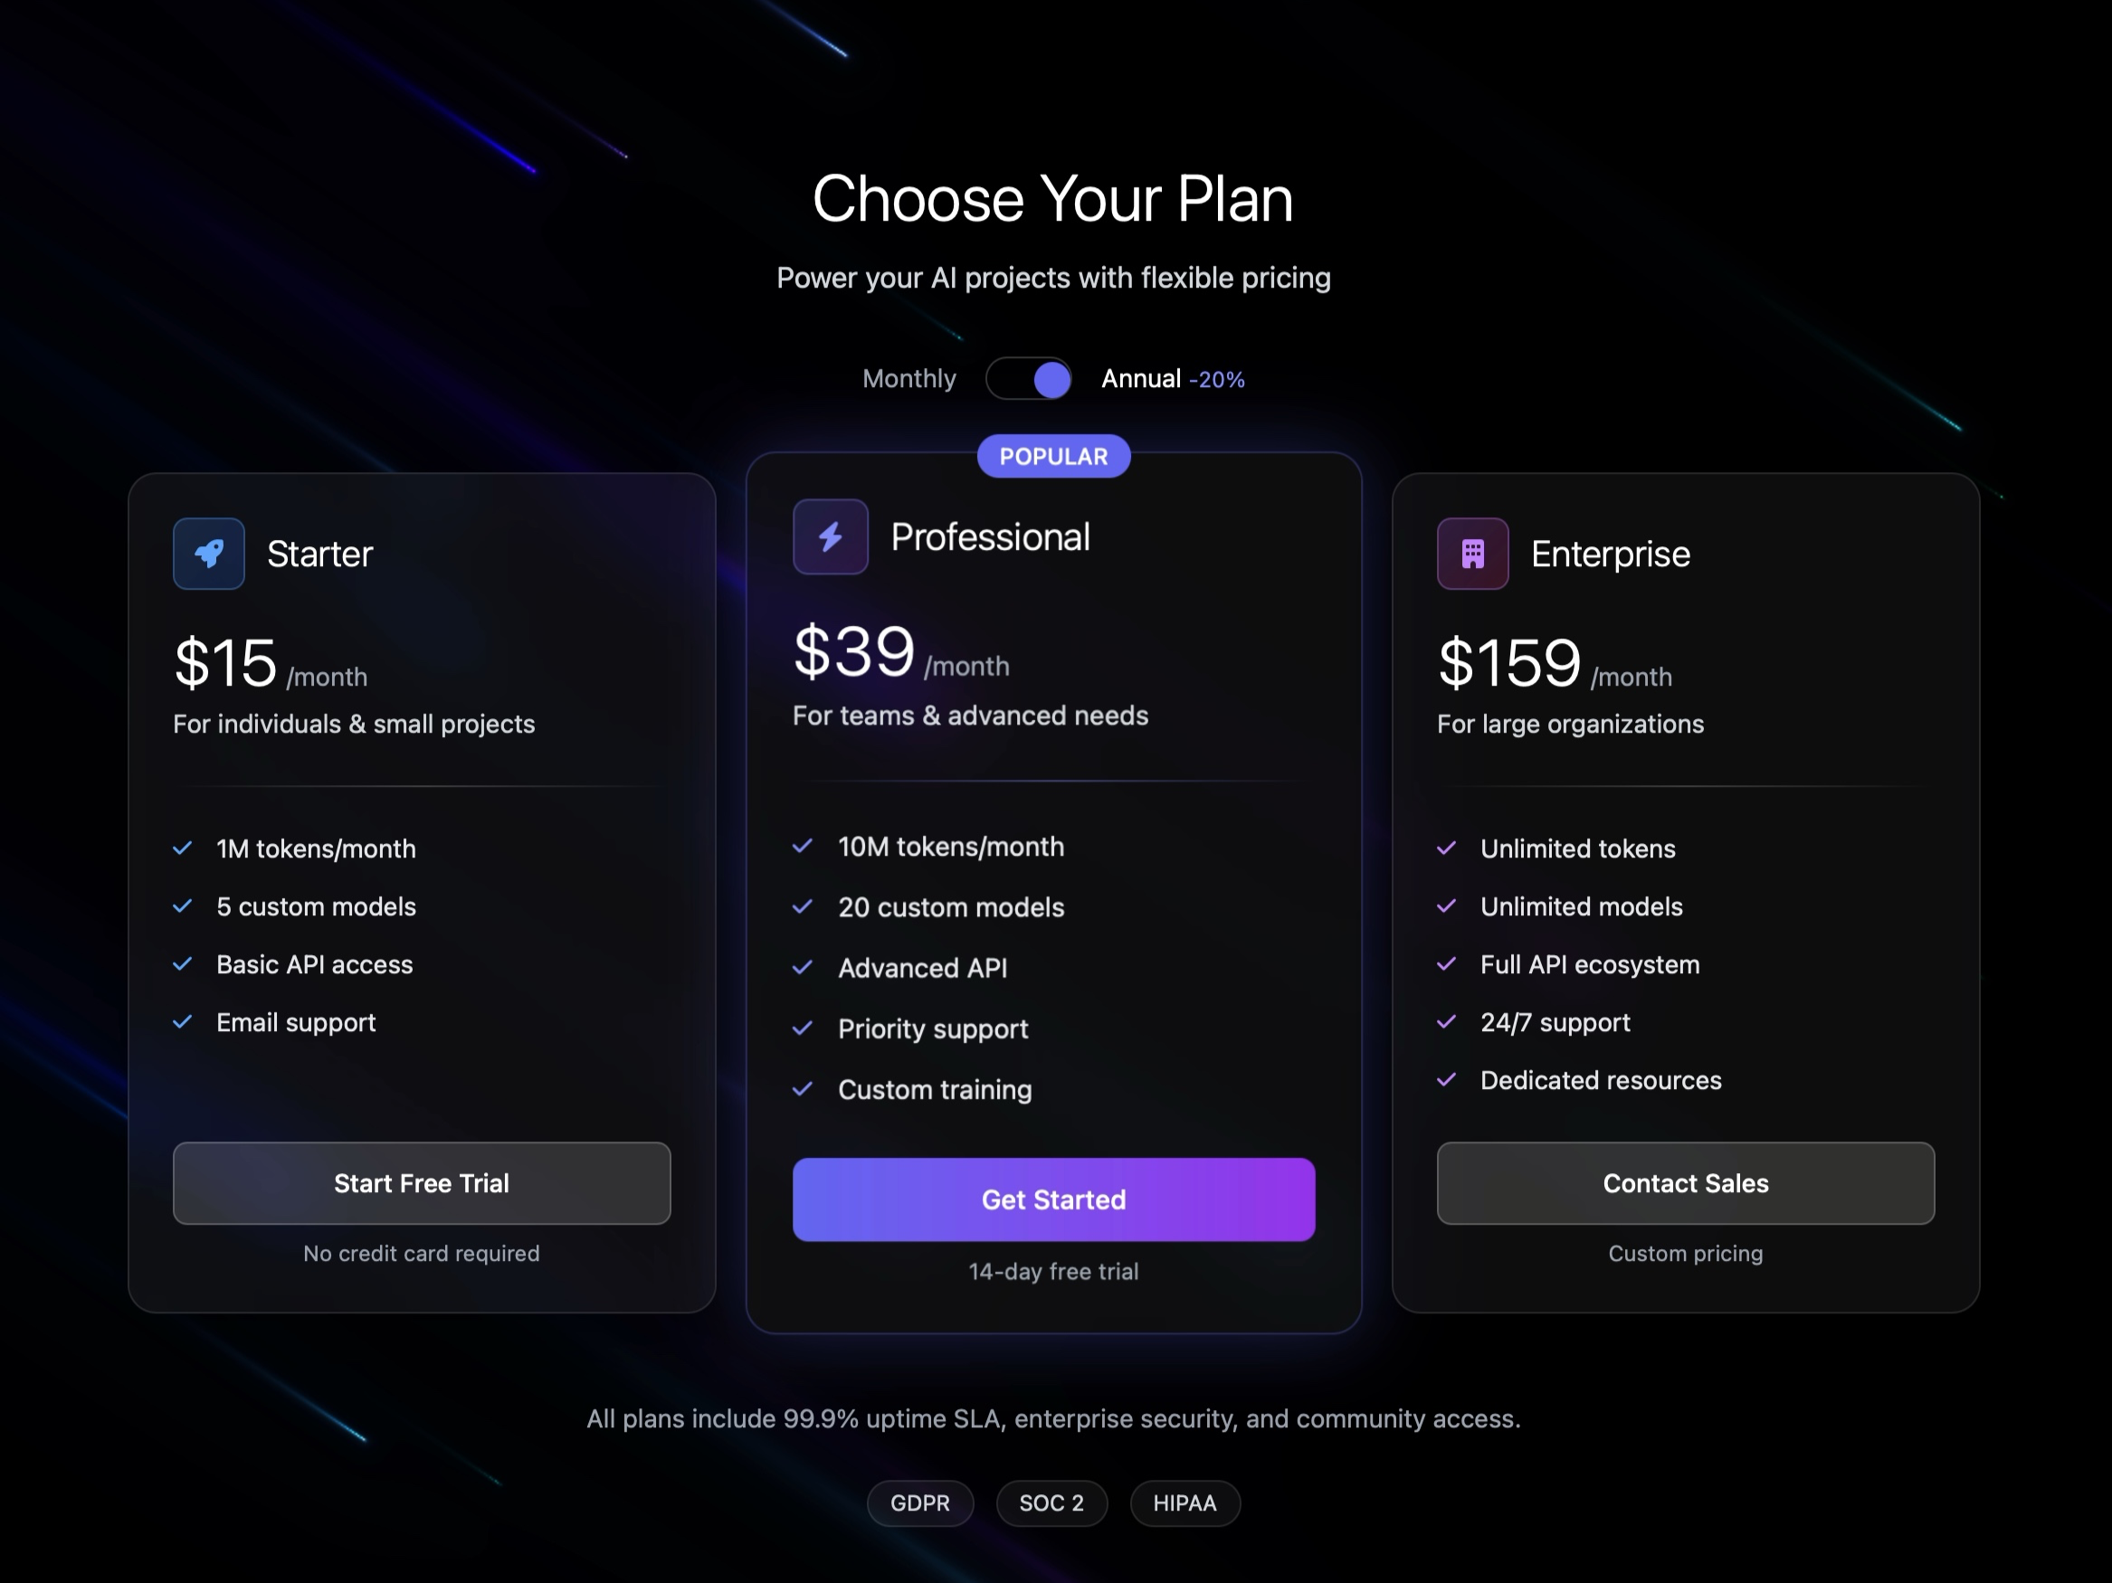Screen dimensions: 2112x1583
Task: Click the checkmark beside Dedicated resources
Action: click(1447, 1080)
